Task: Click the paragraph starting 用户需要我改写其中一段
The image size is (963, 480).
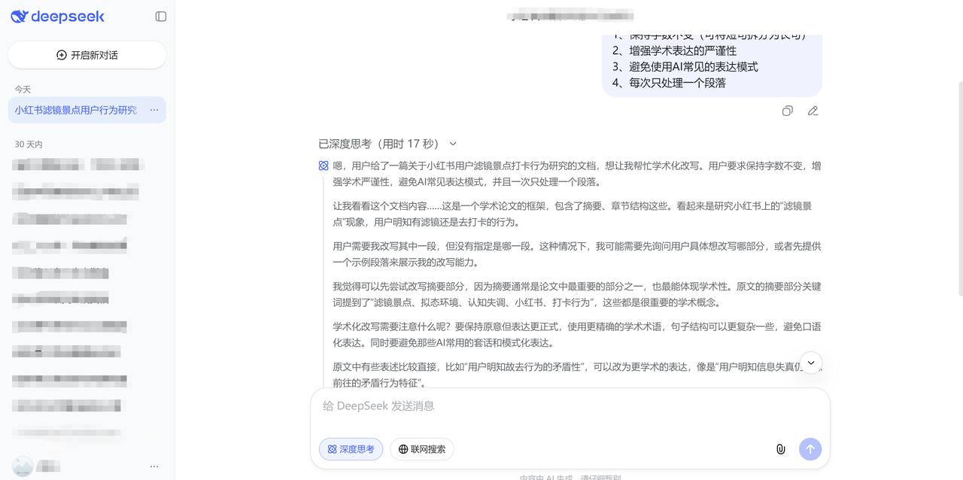Action: (x=577, y=254)
